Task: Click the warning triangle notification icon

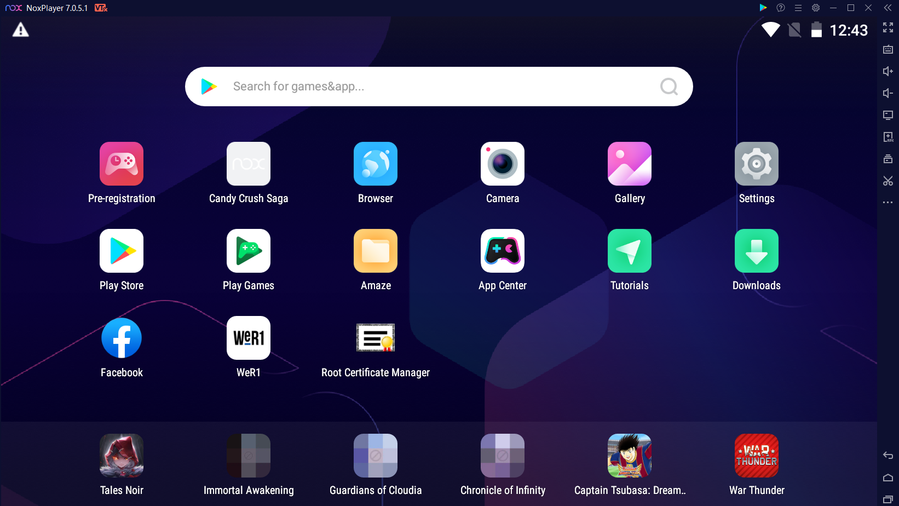Action: tap(21, 30)
